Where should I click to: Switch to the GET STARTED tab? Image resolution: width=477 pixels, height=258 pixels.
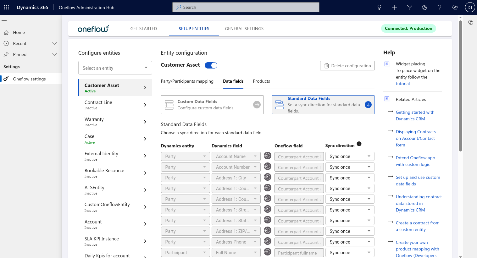[144, 29]
